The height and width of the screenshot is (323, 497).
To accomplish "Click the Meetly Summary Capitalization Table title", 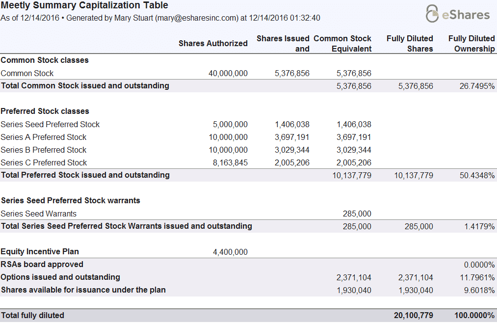I will click(x=84, y=5).
